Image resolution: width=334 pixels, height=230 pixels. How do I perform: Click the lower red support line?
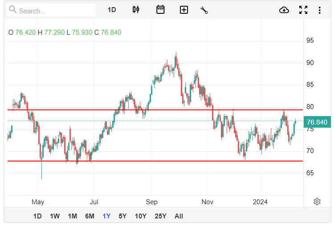pyautogui.click(x=155, y=161)
